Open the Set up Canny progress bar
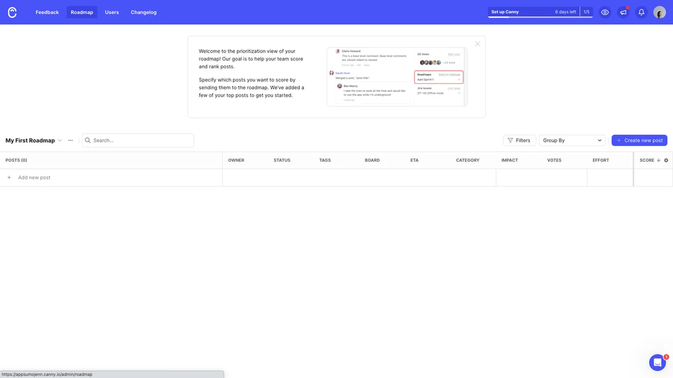673x378 pixels. [x=540, y=12]
